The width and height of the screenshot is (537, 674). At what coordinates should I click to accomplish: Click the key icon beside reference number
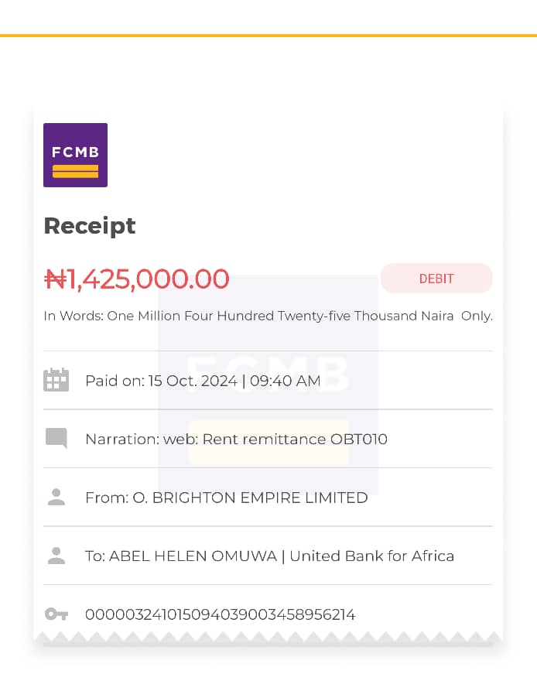click(x=56, y=614)
